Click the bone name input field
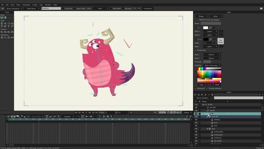This screenshot has height=149, width=264. click(x=51, y=8)
